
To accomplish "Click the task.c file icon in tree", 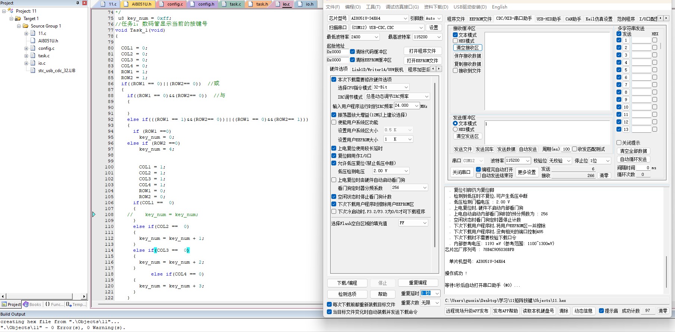I will pyautogui.click(x=33, y=56).
